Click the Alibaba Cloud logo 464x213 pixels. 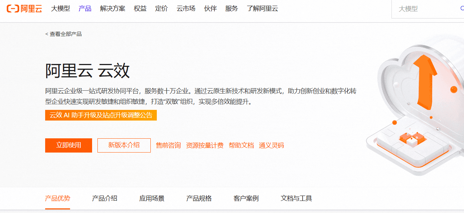(24, 9)
